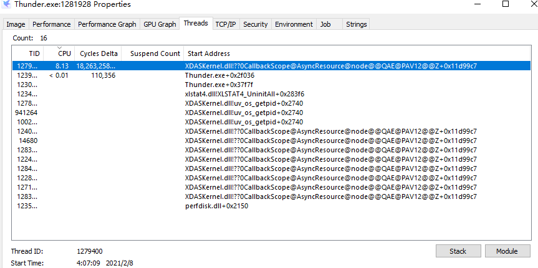
Task: Click the Thread ID value 1279400
Action: tap(90, 251)
